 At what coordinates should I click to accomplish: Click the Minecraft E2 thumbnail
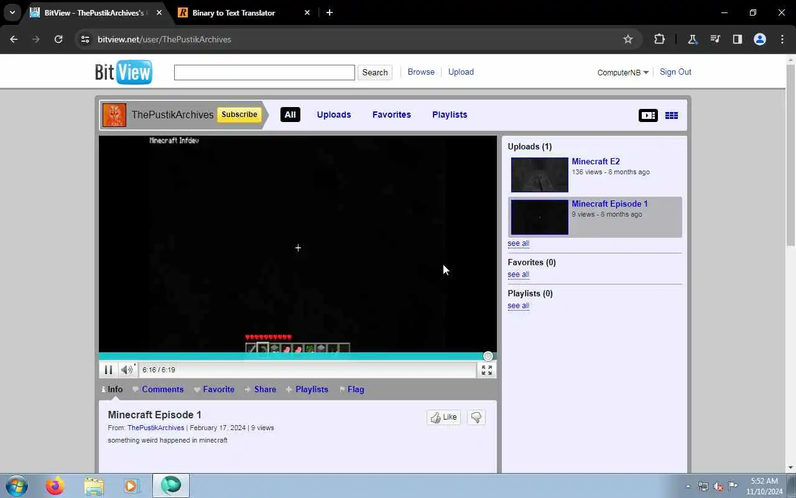[x=540, y=174]
